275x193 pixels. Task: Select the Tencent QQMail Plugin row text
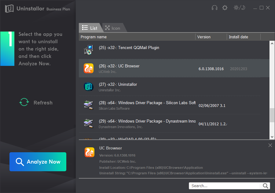[129, 47]
